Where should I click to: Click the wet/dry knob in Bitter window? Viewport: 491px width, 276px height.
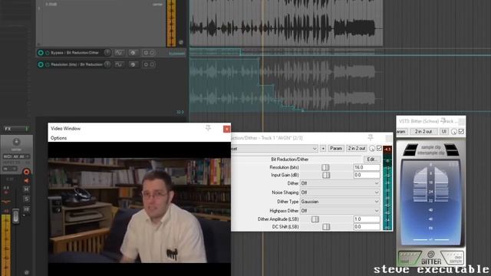[x=454, y=132]
